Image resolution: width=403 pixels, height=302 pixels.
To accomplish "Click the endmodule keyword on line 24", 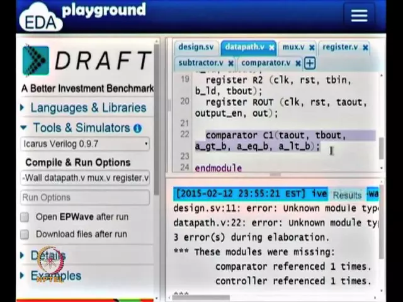I will tap(219, 168).
